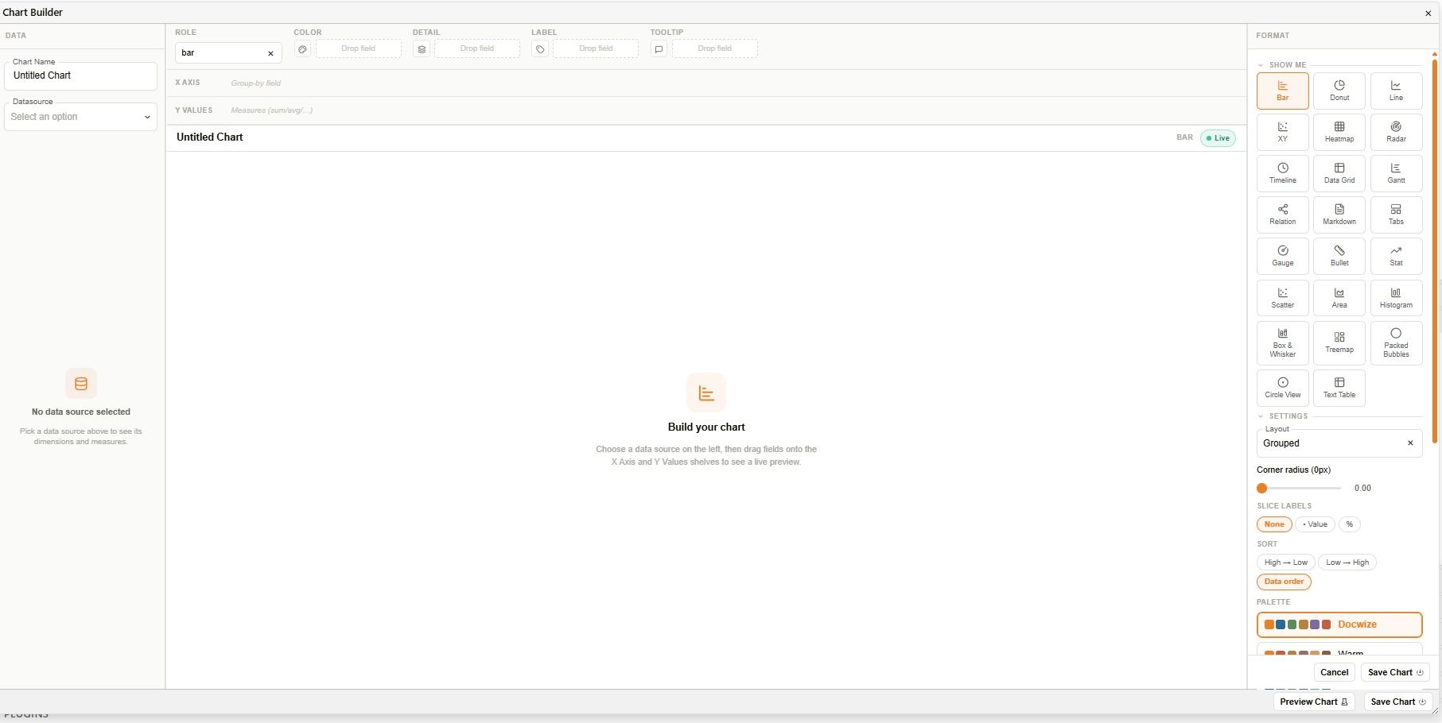Collapse the Show Me section
1442x723 pixels.
pyautogui.click(x=1261, y=65)
